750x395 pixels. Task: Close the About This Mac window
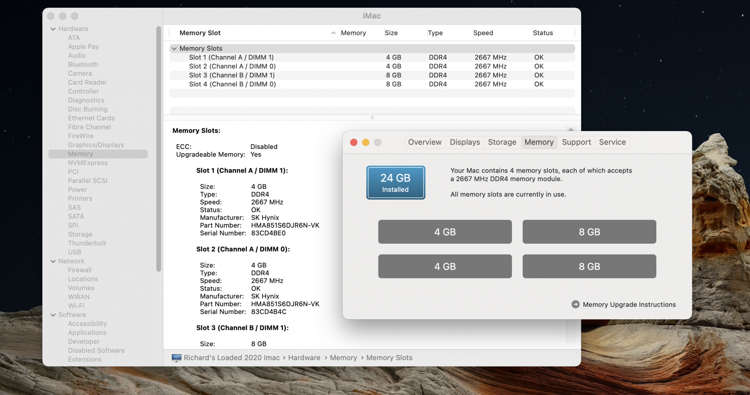coord(354,142)
